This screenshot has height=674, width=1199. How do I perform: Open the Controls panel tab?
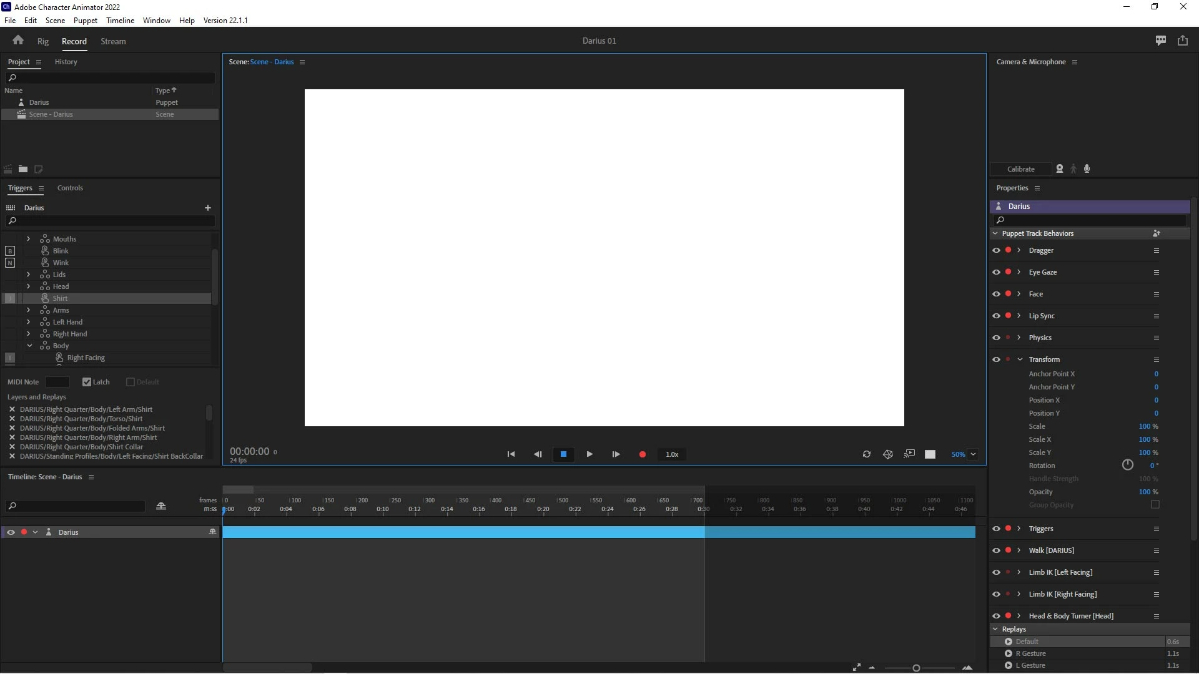pos(70,188)
